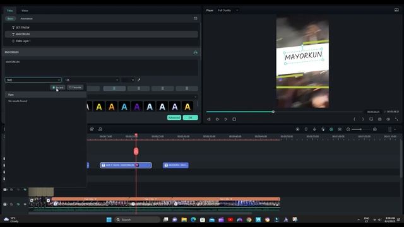
Task: Choose the yellow A text preset
Action: (99, 107)
